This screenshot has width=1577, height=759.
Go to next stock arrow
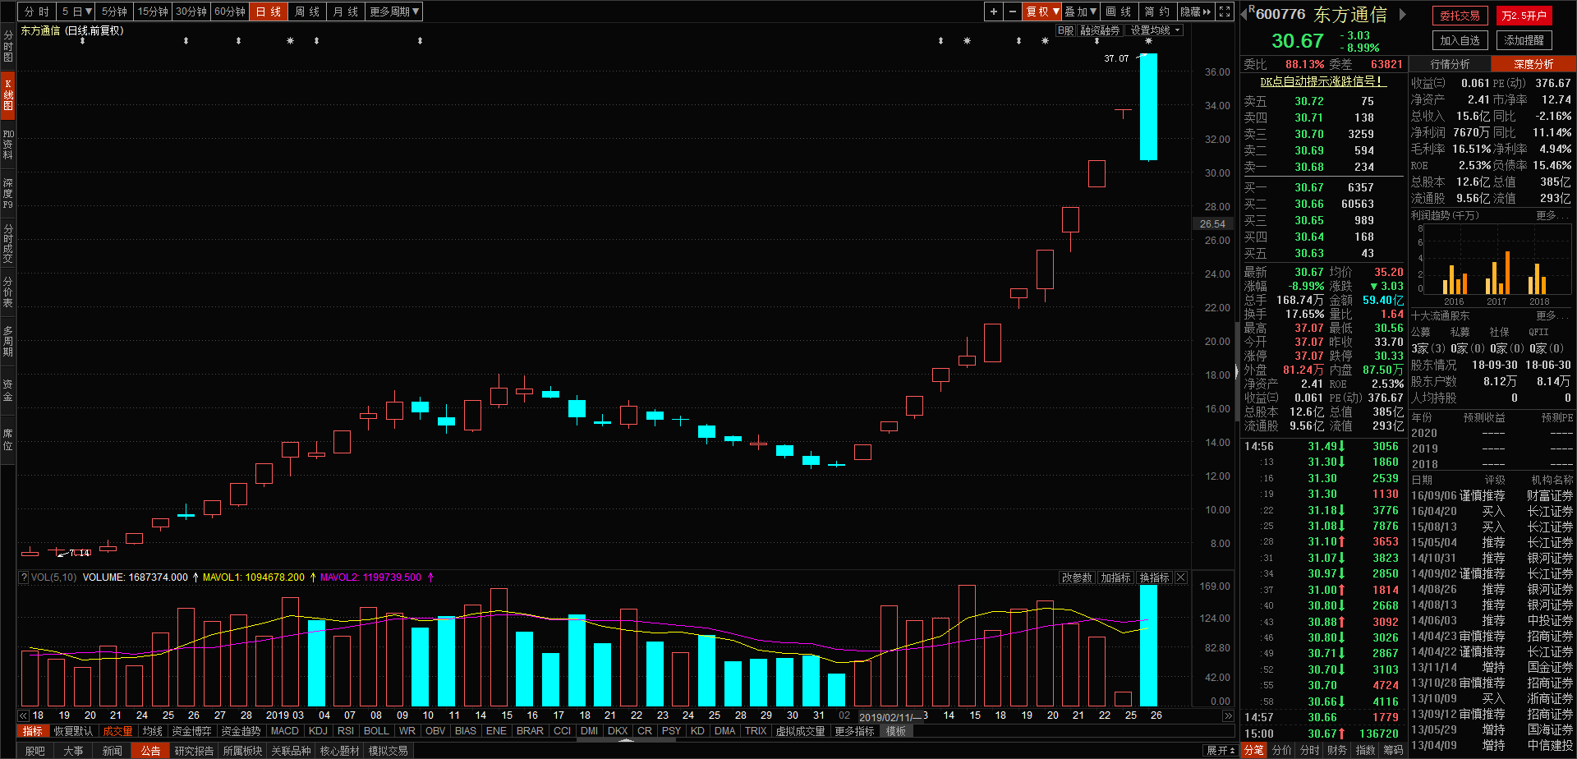click(x=1403, y=14)
